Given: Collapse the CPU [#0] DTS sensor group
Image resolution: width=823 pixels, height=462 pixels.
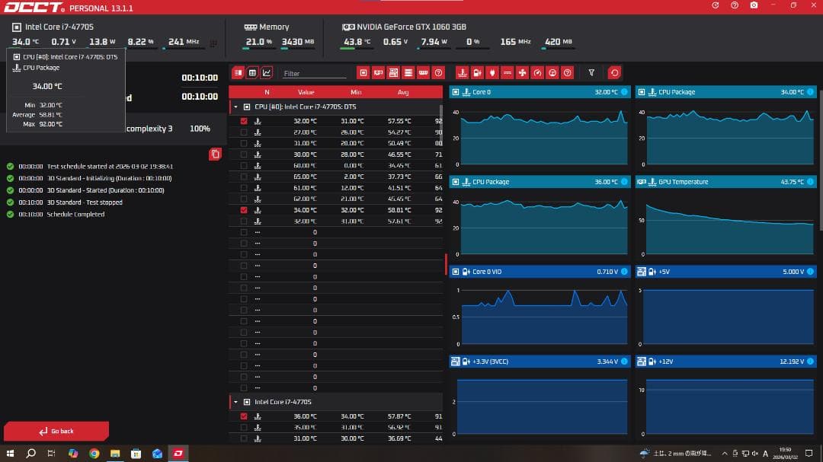Looking at the screenshot, I should click(235, 107).
